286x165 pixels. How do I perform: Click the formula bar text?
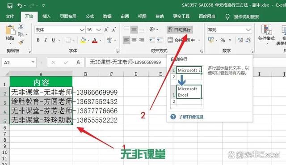tap(125, 62)
